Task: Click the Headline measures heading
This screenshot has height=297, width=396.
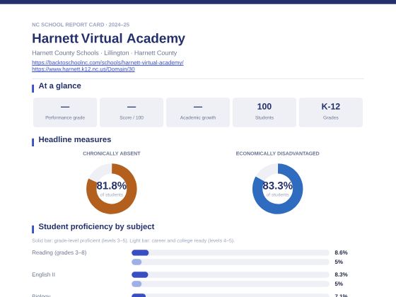Action: pyautogui.click(x=75, y=140)
